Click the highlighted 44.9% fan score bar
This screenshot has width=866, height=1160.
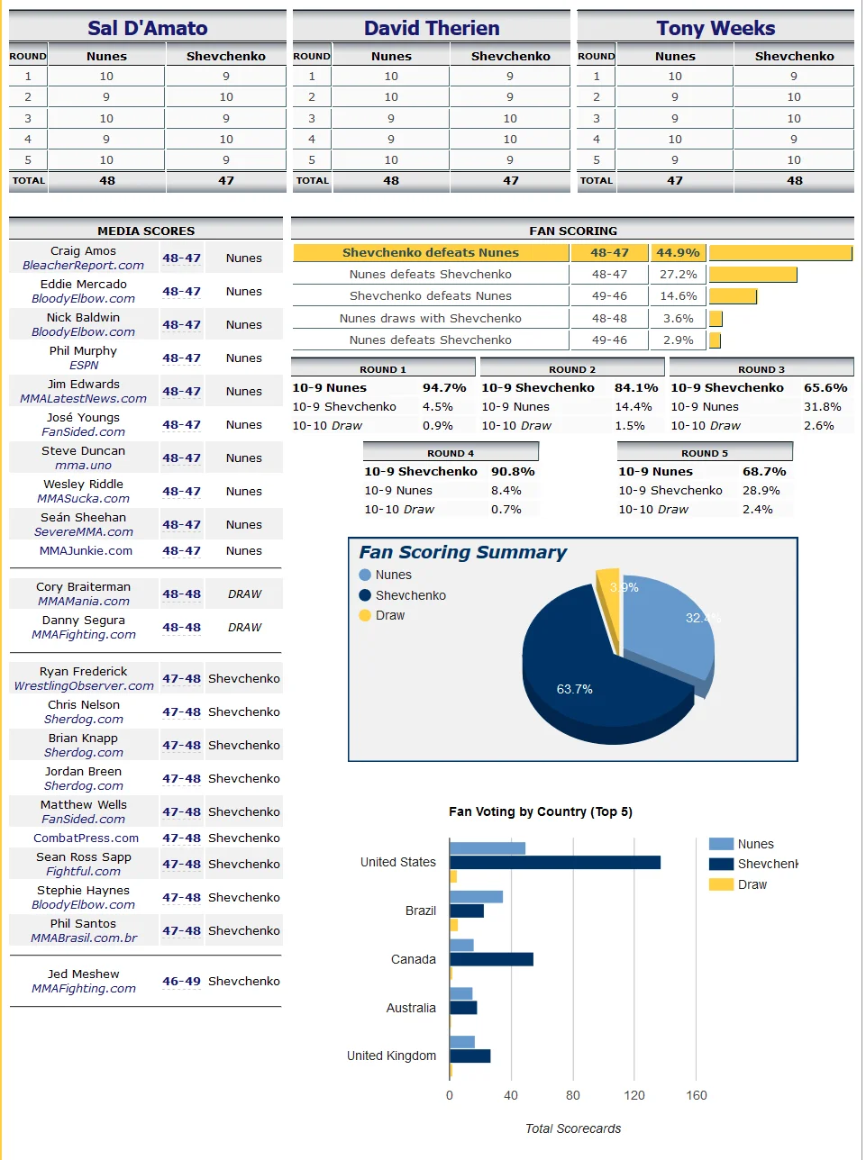coord(779,253)
